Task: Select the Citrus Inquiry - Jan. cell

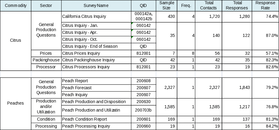Action: pyautogui.click(x=96, y=26)
